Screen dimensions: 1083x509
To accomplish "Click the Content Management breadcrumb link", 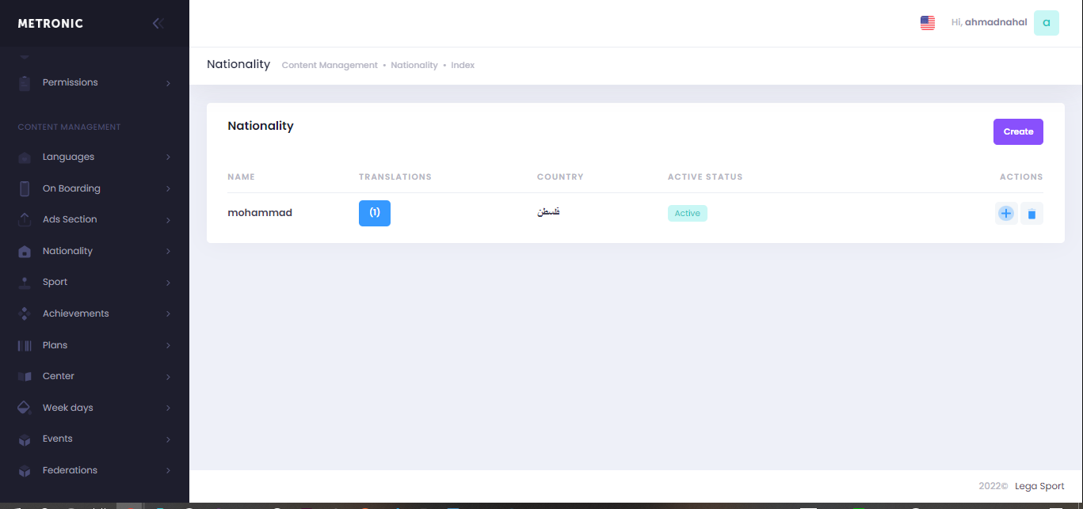I will click(330, 65).
